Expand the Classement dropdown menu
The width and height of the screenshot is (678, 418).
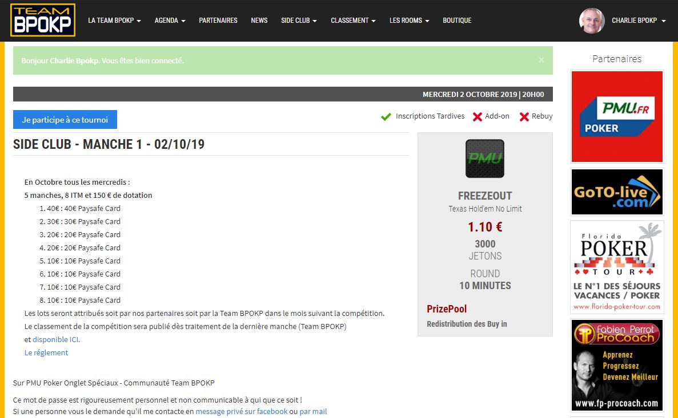pyautogui.click(x=353, y=21)
